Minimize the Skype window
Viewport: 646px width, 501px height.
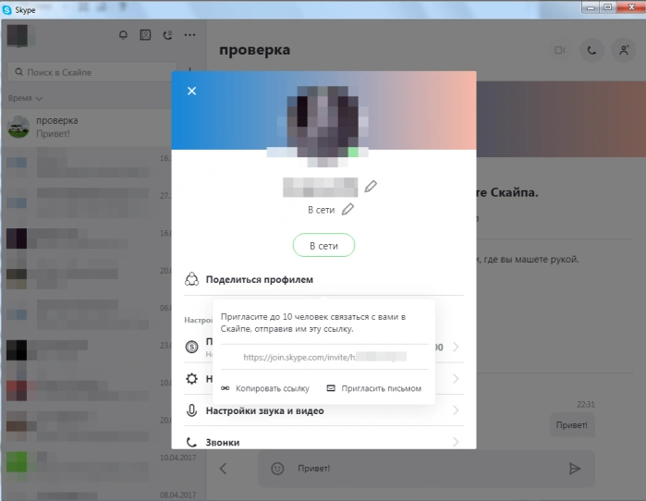[591, 7]
